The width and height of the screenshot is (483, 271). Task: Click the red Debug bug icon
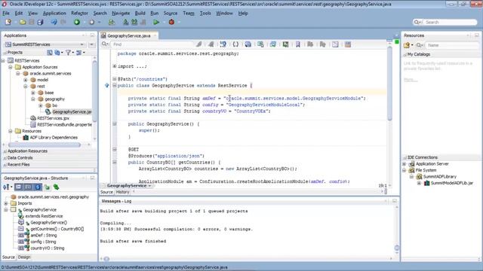click(x=171, y=22)
